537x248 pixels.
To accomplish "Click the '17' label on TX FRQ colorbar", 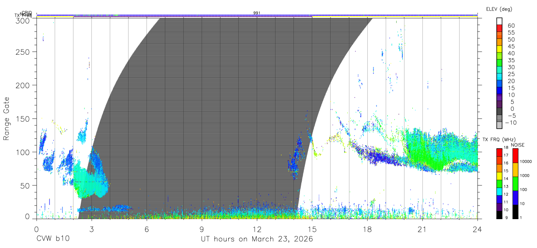I will click(506, 155).
